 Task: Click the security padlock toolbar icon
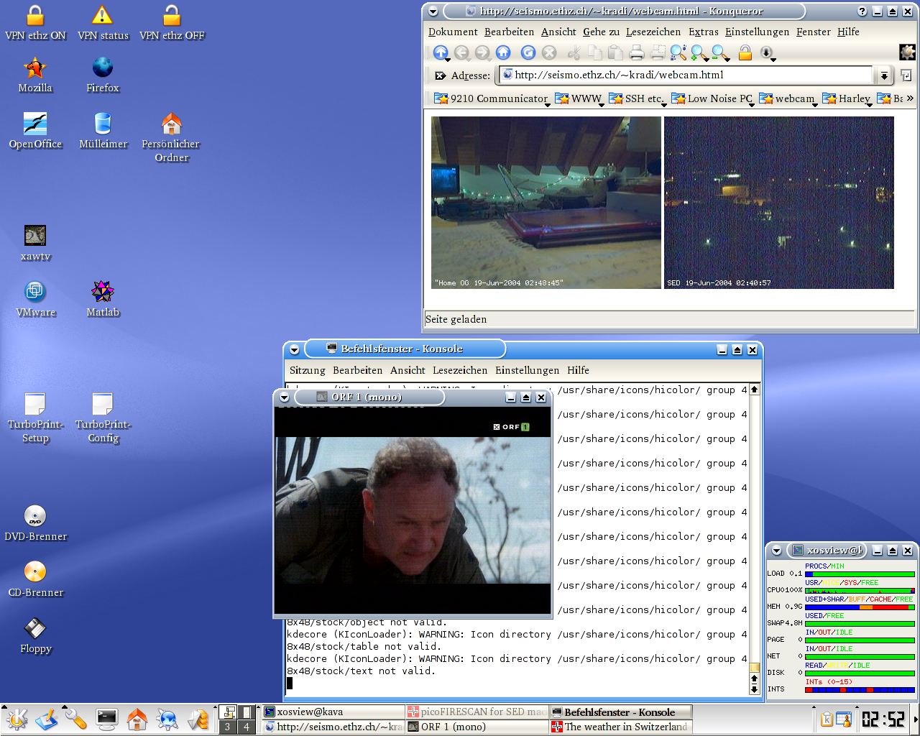(x=745, y=52)
